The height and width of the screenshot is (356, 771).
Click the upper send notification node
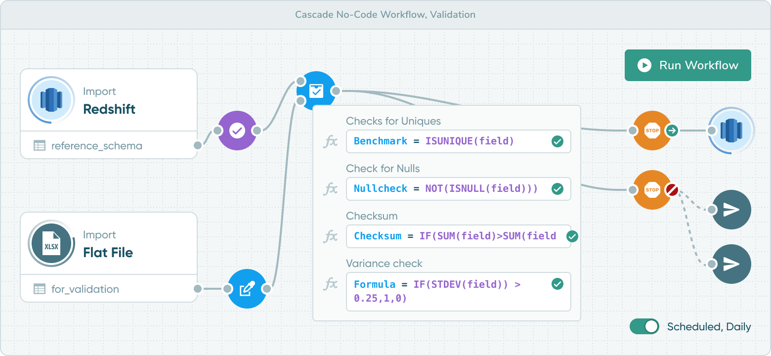[x=731, y=210]
